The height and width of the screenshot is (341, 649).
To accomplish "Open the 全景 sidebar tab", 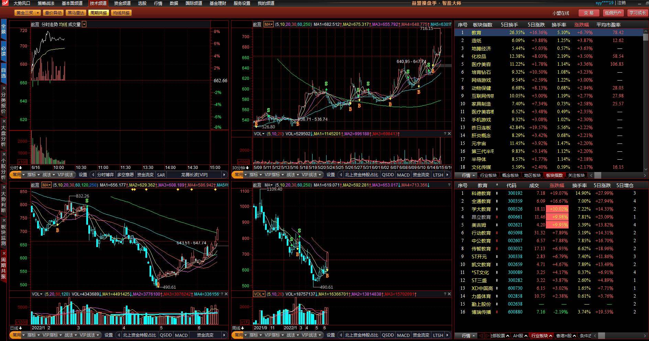I will (3, 29).
